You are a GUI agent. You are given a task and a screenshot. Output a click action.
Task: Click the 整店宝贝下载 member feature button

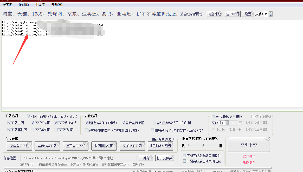tap(19, 146)
